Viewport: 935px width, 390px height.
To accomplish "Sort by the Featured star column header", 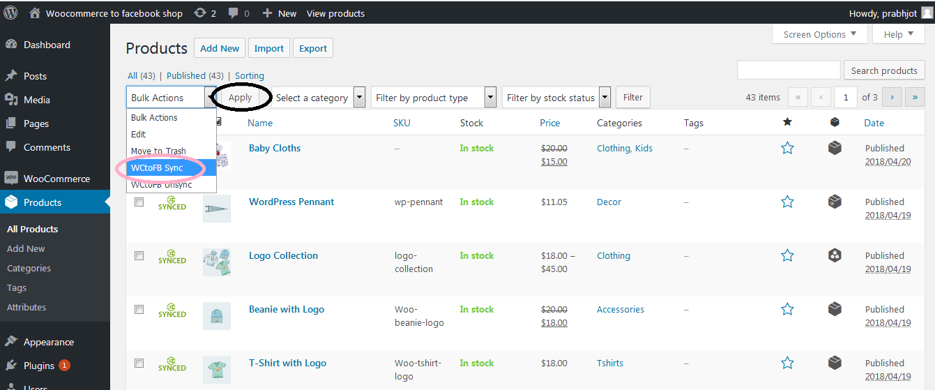I will point(787,122).
